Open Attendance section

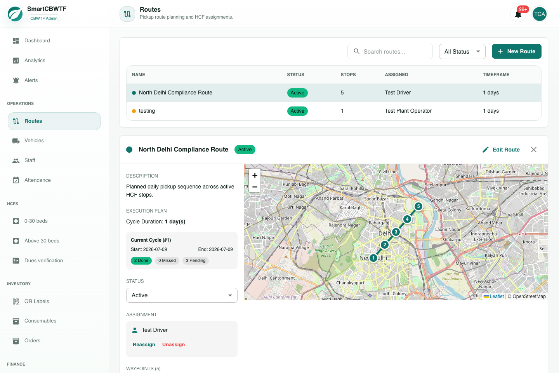[54, 180]
